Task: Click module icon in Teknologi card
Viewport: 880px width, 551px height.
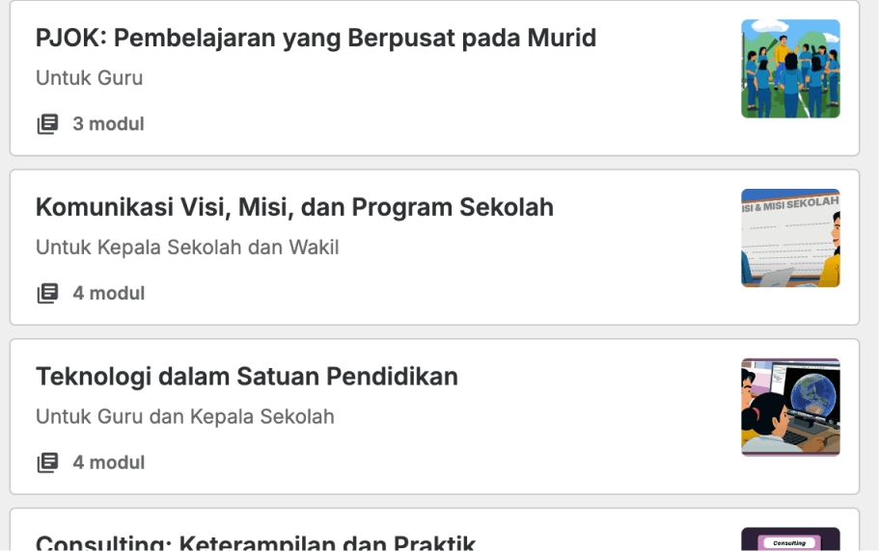Action: [47, 462]
